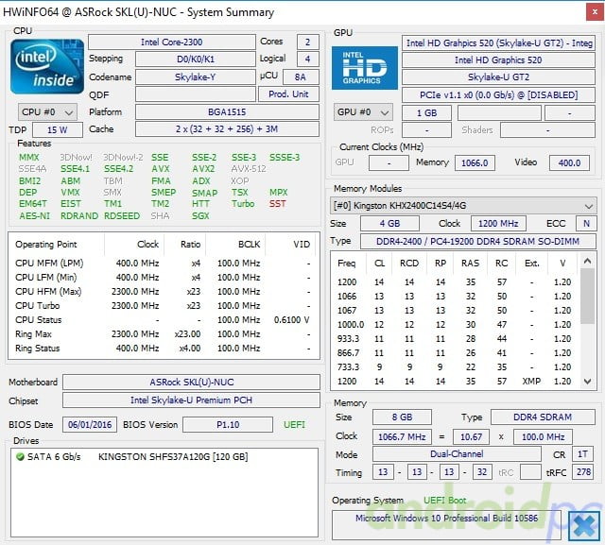Click the µCU value 8A
Viewport: 605px width, 545px height.
tap(301, 77)
